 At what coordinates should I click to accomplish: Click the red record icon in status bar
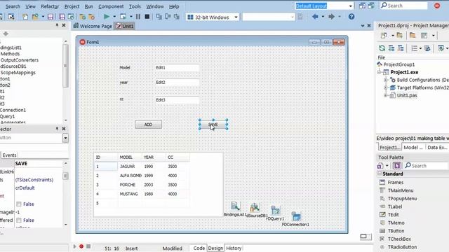click(x=81, y=246)
